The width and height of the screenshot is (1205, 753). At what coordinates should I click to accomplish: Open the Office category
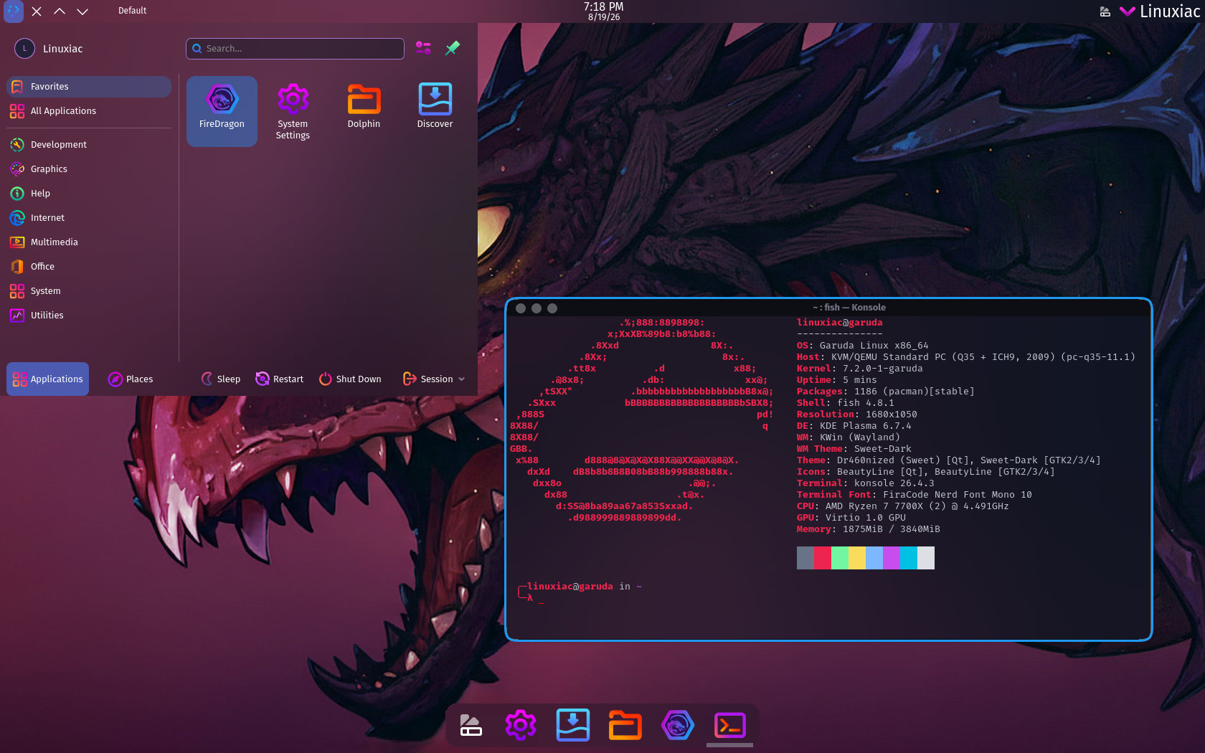[x=89, y=266]
